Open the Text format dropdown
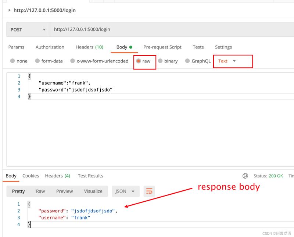Image resolution: width=294 pixels, height=237 pixels. [227, 61]
